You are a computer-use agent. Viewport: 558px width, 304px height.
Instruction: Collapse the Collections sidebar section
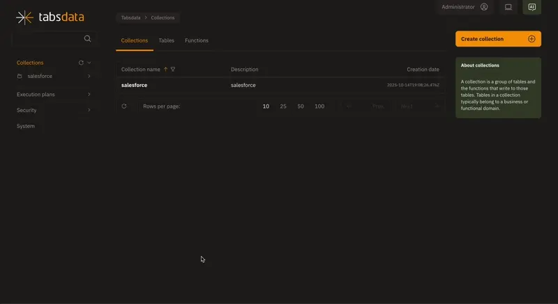pos(89,63)
